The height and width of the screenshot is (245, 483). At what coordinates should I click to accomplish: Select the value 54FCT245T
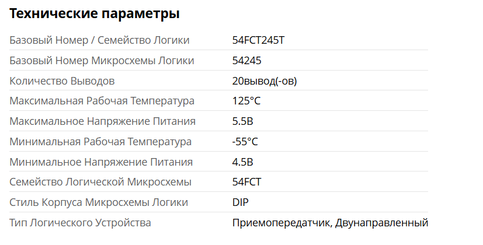tap(258, 40)
